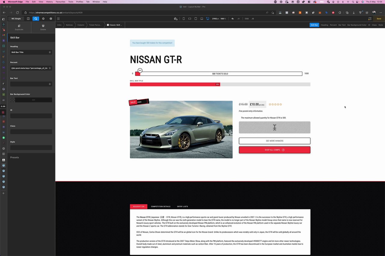
Task: Duplicate the selected Skill Bar element
Action: point(19,27)
